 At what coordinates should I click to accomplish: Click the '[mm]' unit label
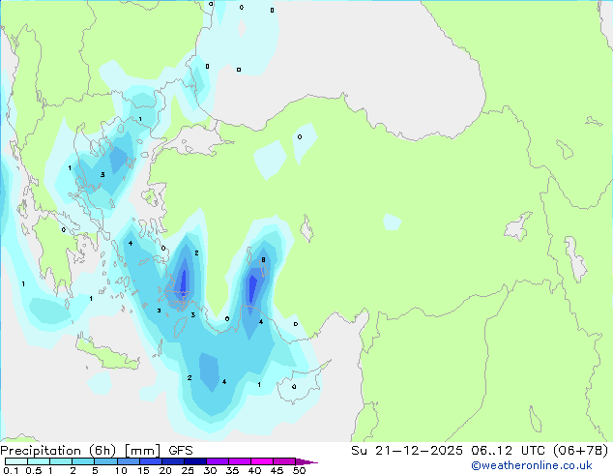(142, 451)
